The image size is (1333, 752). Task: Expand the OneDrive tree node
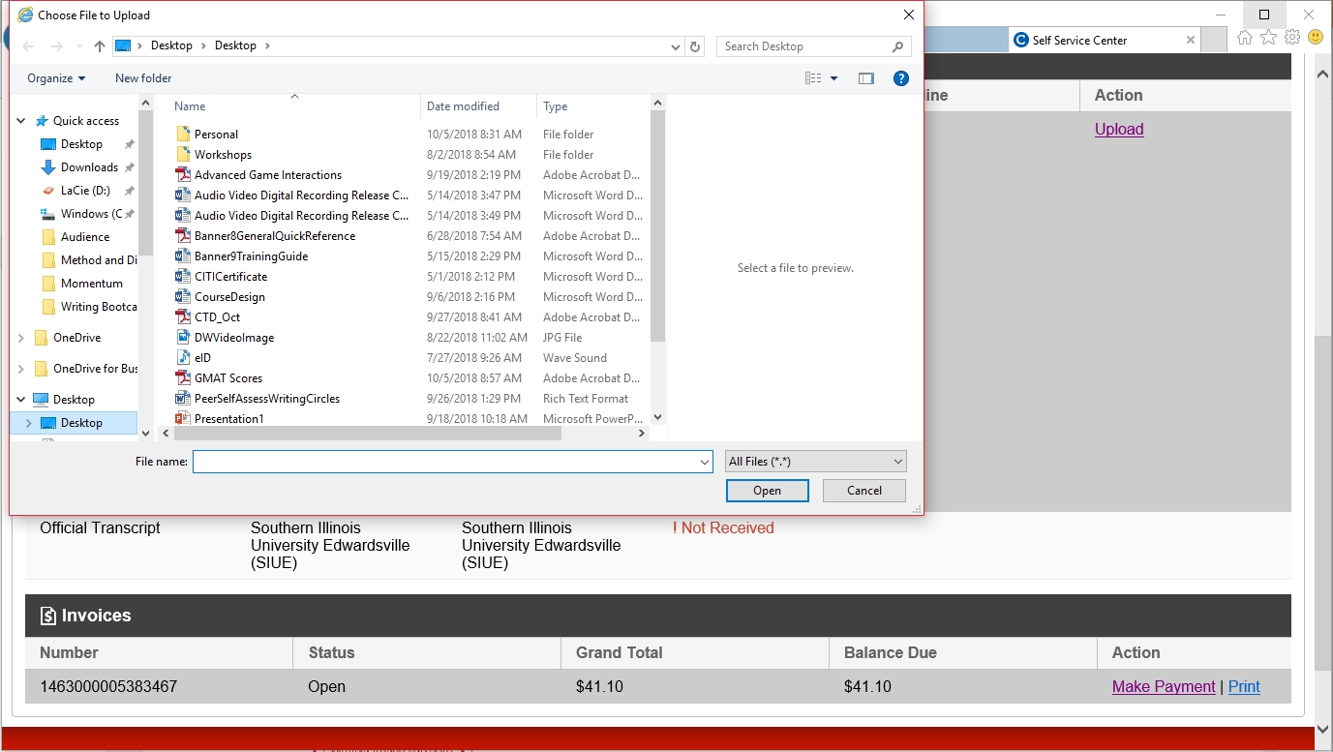point(21,338)
